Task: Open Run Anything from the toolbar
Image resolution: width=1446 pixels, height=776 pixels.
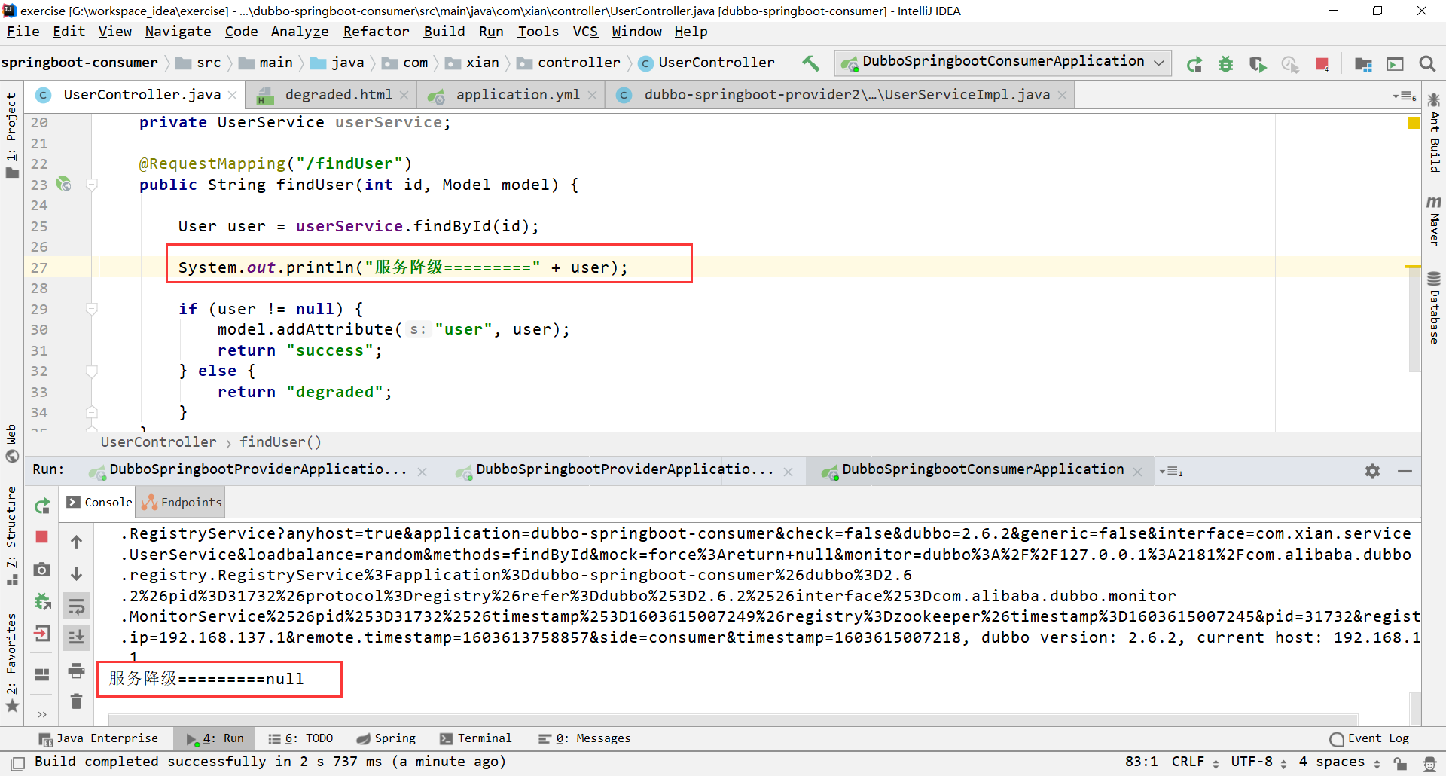Action: click(1396, 64)
